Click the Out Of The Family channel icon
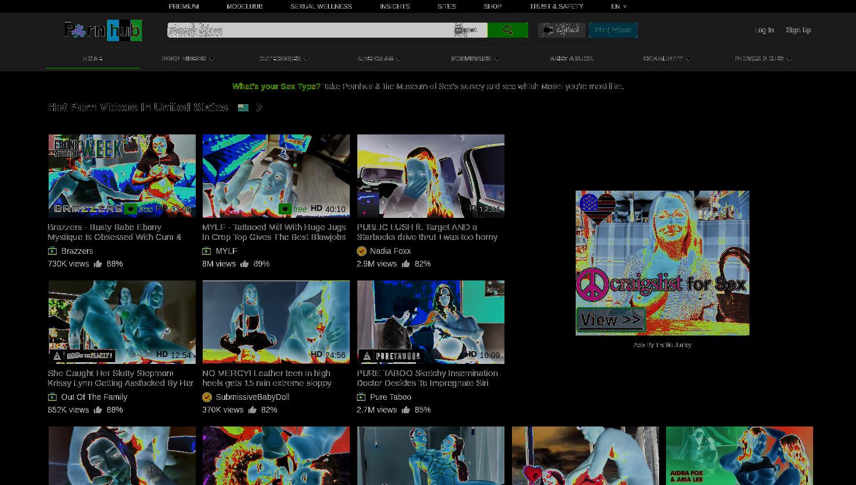 pyautogui.click(x=52, y=397)
